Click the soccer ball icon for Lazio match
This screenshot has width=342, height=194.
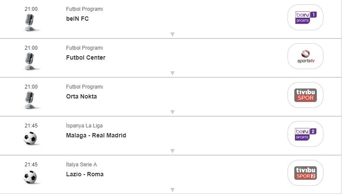(30, 177)
